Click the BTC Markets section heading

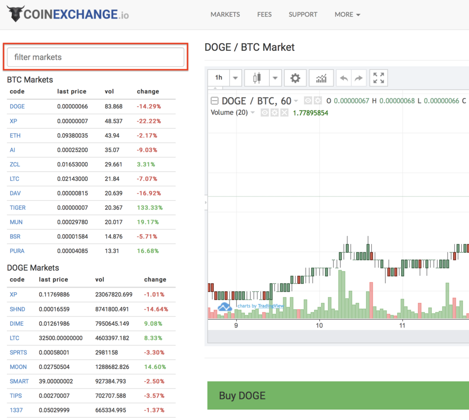click(x=30, y=80)
